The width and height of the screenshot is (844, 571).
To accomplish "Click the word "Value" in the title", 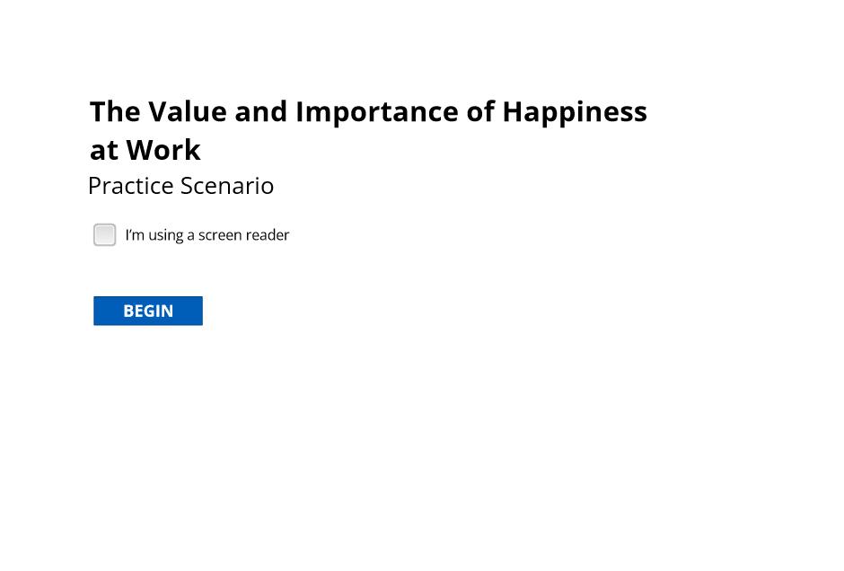I will 188,111.
